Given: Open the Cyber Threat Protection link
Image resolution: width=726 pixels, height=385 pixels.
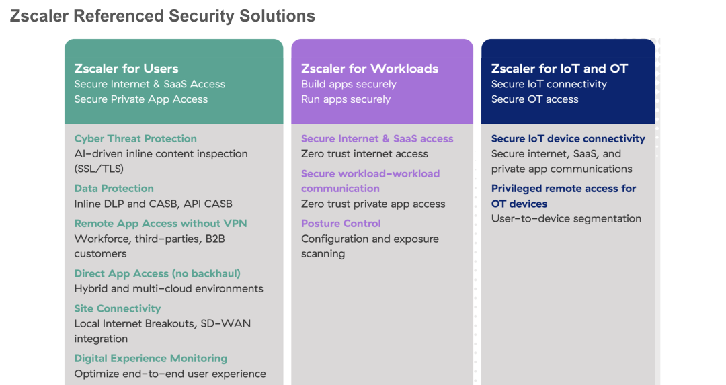Looking at the screenshot, I should 135,139.
